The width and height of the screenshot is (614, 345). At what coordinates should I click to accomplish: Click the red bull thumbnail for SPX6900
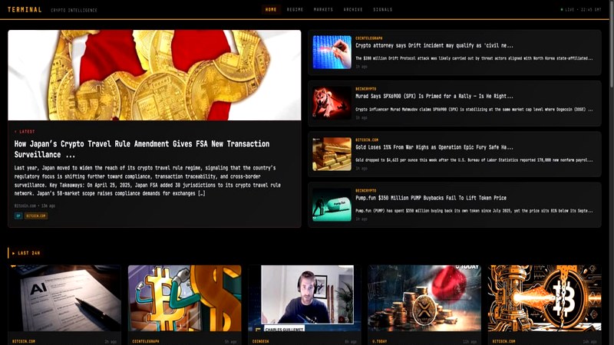[332, 103]
